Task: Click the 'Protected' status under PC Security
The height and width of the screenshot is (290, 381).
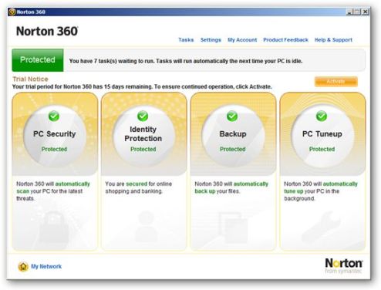Action: 54,149
